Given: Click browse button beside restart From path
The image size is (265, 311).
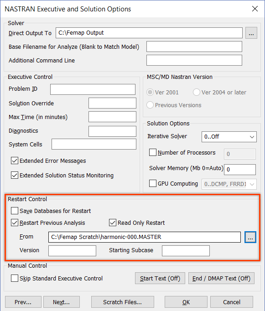Looking at the screenshot, I should (x=250, y=237).
